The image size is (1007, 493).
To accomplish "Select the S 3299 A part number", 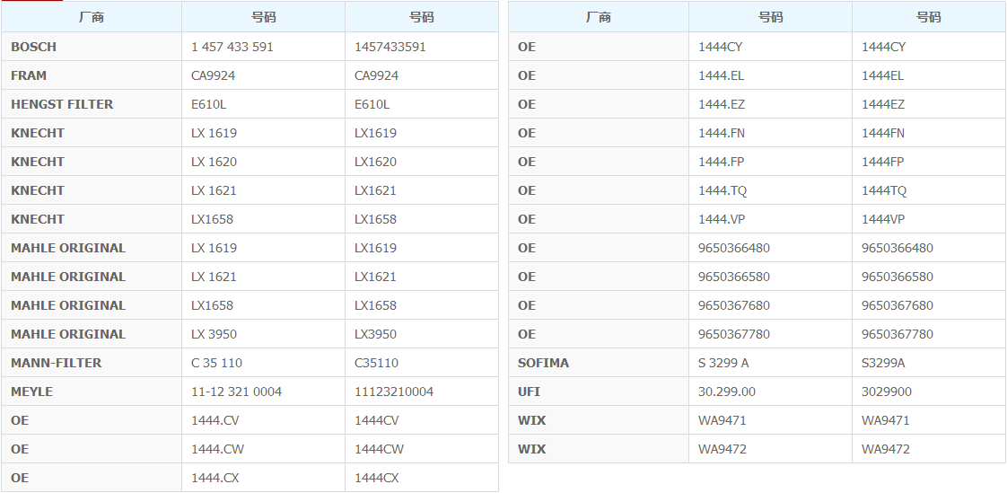I will pos(723,363).
